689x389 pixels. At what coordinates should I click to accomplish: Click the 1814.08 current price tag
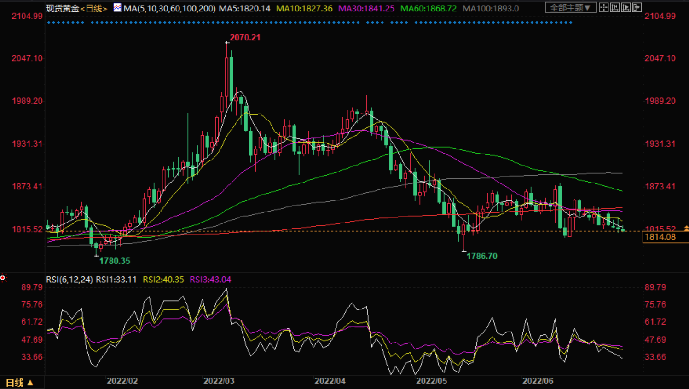[x=660, y=237]
